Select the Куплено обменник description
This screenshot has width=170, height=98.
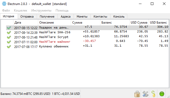pyautogui.click(x=54, y=46)
